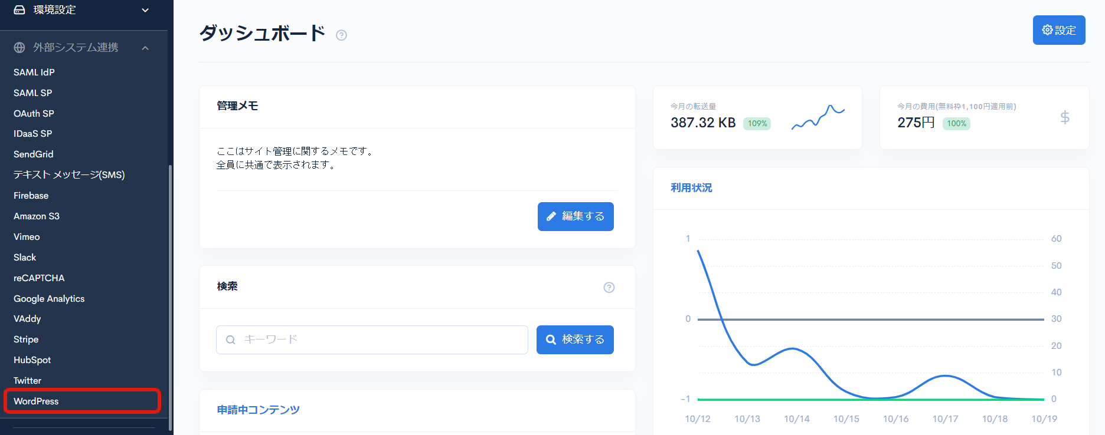The image size is (1105, 435).
Task: Click the 387.32 KB value
Action: [x=703, y=123]
